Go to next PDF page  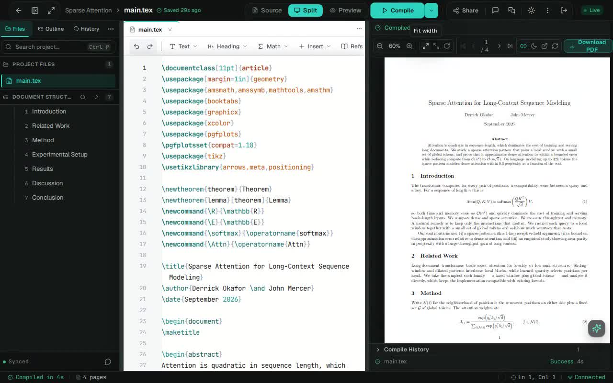tap(499, 46)
